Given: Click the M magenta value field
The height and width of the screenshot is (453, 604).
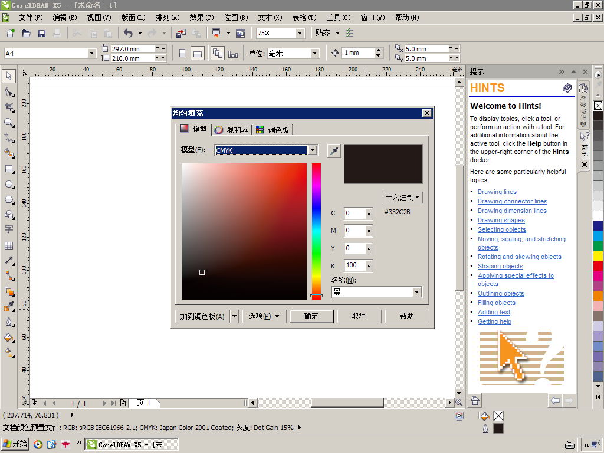Looking at the screenshot, I should (x=354, y=231).
